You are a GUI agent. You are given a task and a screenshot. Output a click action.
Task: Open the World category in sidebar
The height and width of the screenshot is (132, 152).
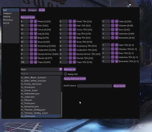click(x=11, y=23)
